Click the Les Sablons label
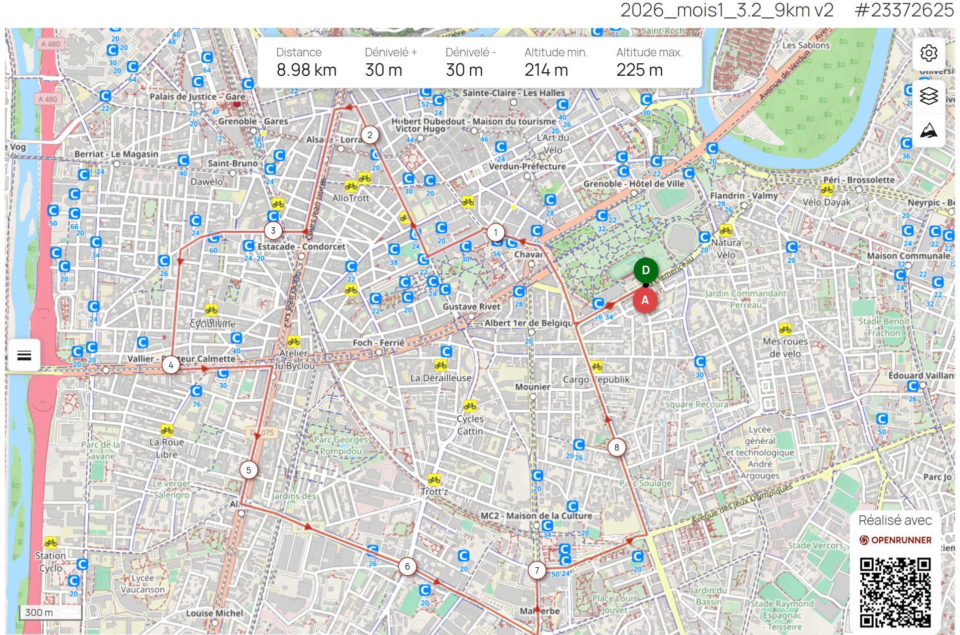Screen dimensions: 960x635 [806, 45]
